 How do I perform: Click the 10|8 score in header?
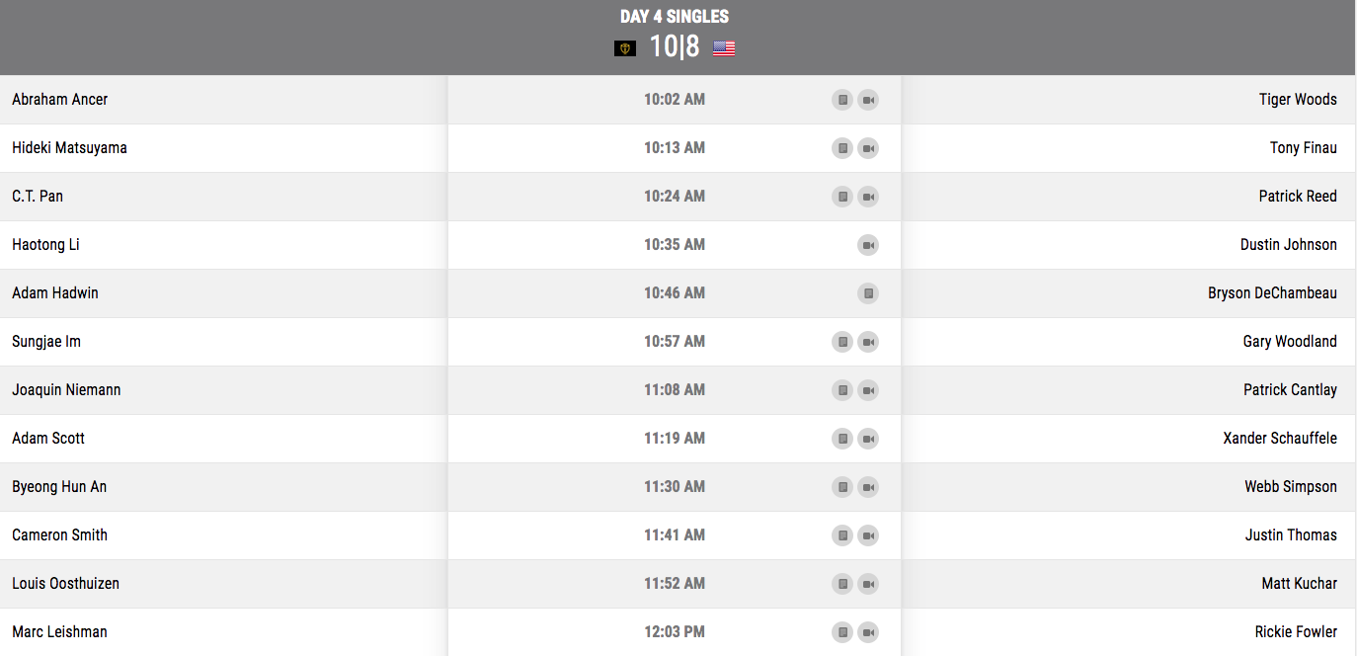point(675,46)
